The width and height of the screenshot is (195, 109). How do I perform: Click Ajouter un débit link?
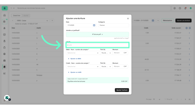(75, 59)
